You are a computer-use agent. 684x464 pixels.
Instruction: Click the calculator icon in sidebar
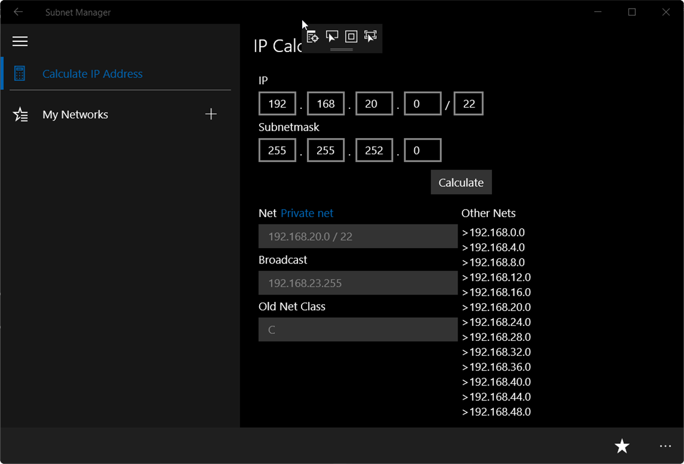coord(19,74)
